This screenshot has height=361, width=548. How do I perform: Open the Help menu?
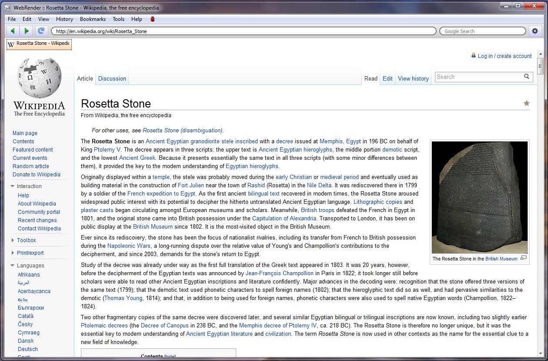coord(137,19)
